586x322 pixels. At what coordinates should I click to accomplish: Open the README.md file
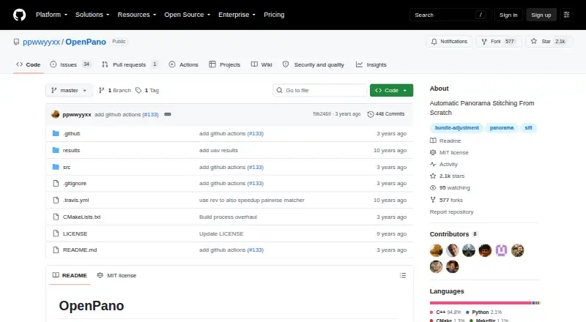pos(80,250)
